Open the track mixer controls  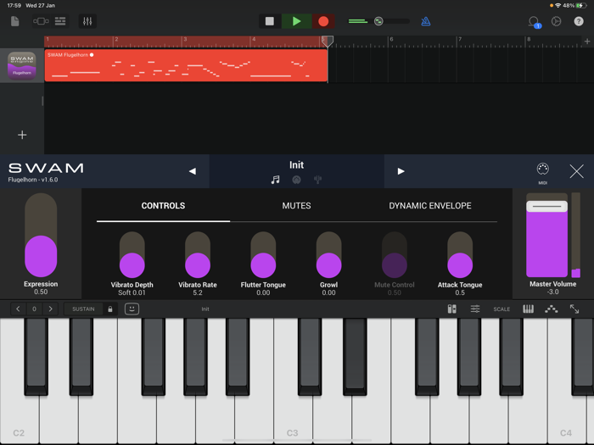coord(87,21)
